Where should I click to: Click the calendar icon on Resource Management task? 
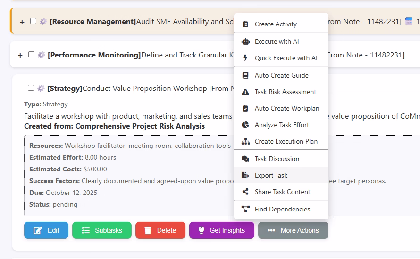pos(409,22)
